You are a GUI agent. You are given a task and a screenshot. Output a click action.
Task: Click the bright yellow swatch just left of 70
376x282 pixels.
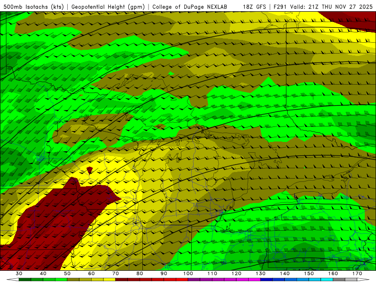pos(110,280)
